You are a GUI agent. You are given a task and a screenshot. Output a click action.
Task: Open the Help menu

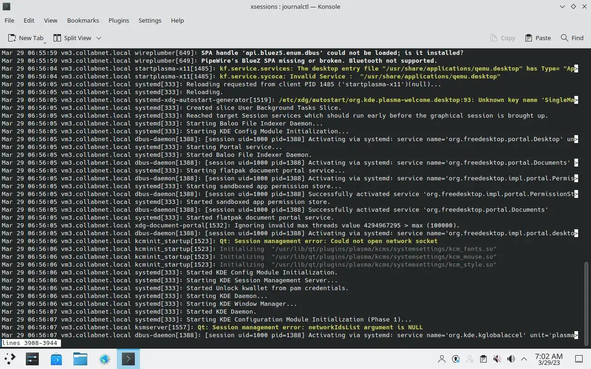tap(177, 20)
